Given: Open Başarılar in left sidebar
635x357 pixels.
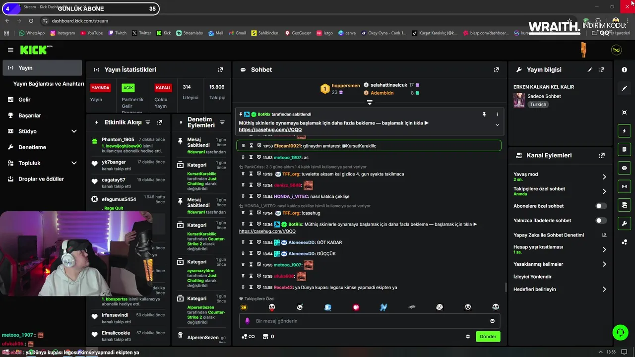Looking at the screenshot, I should (42, 116).
